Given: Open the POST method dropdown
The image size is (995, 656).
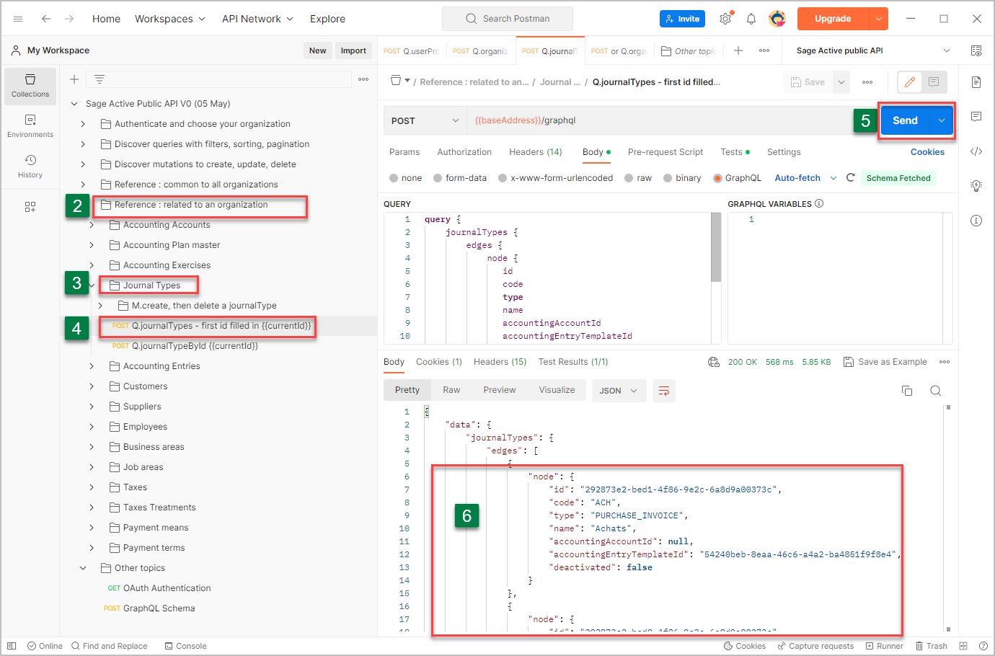Looking at the screenshot, I should coord(425,120).
